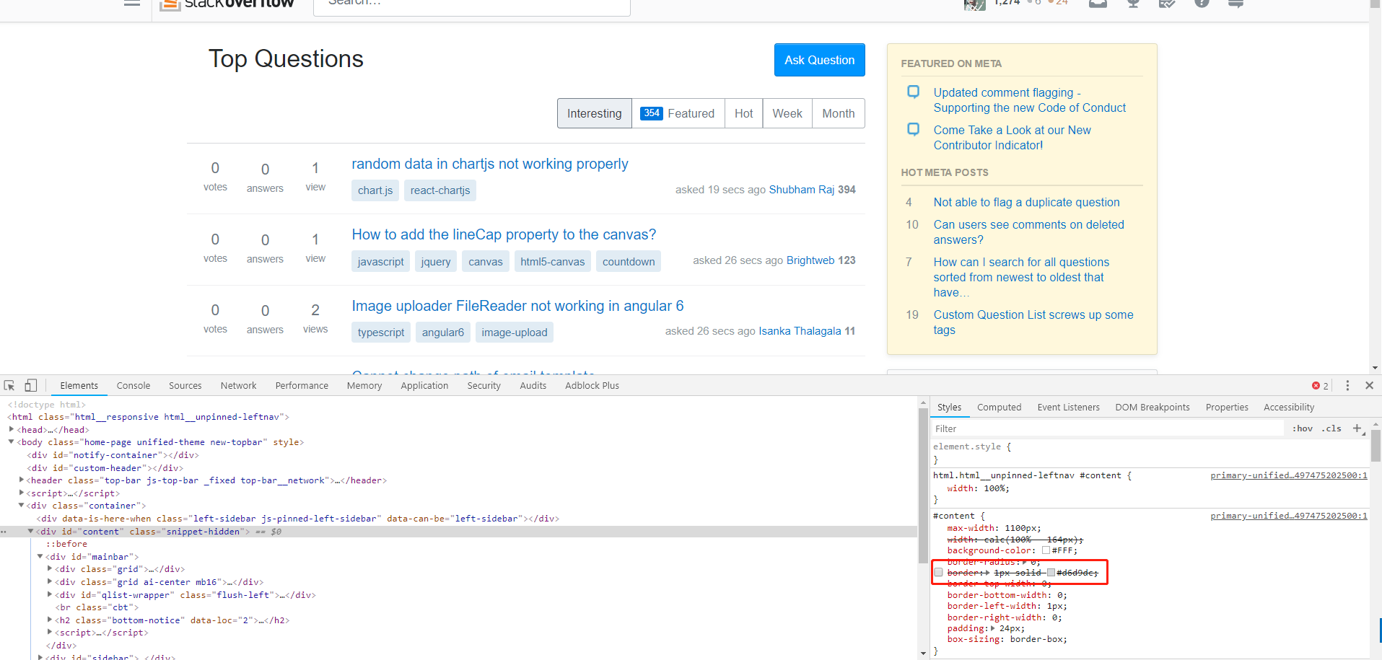Expand the head node in DOM tree
Image resolution: width=1382 pixels, height=660 pixels.
coord(12,429)
